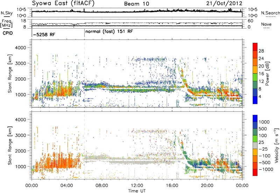
Task: Click the '-1000' tick on the velocity scale
Action: point(266,169)
